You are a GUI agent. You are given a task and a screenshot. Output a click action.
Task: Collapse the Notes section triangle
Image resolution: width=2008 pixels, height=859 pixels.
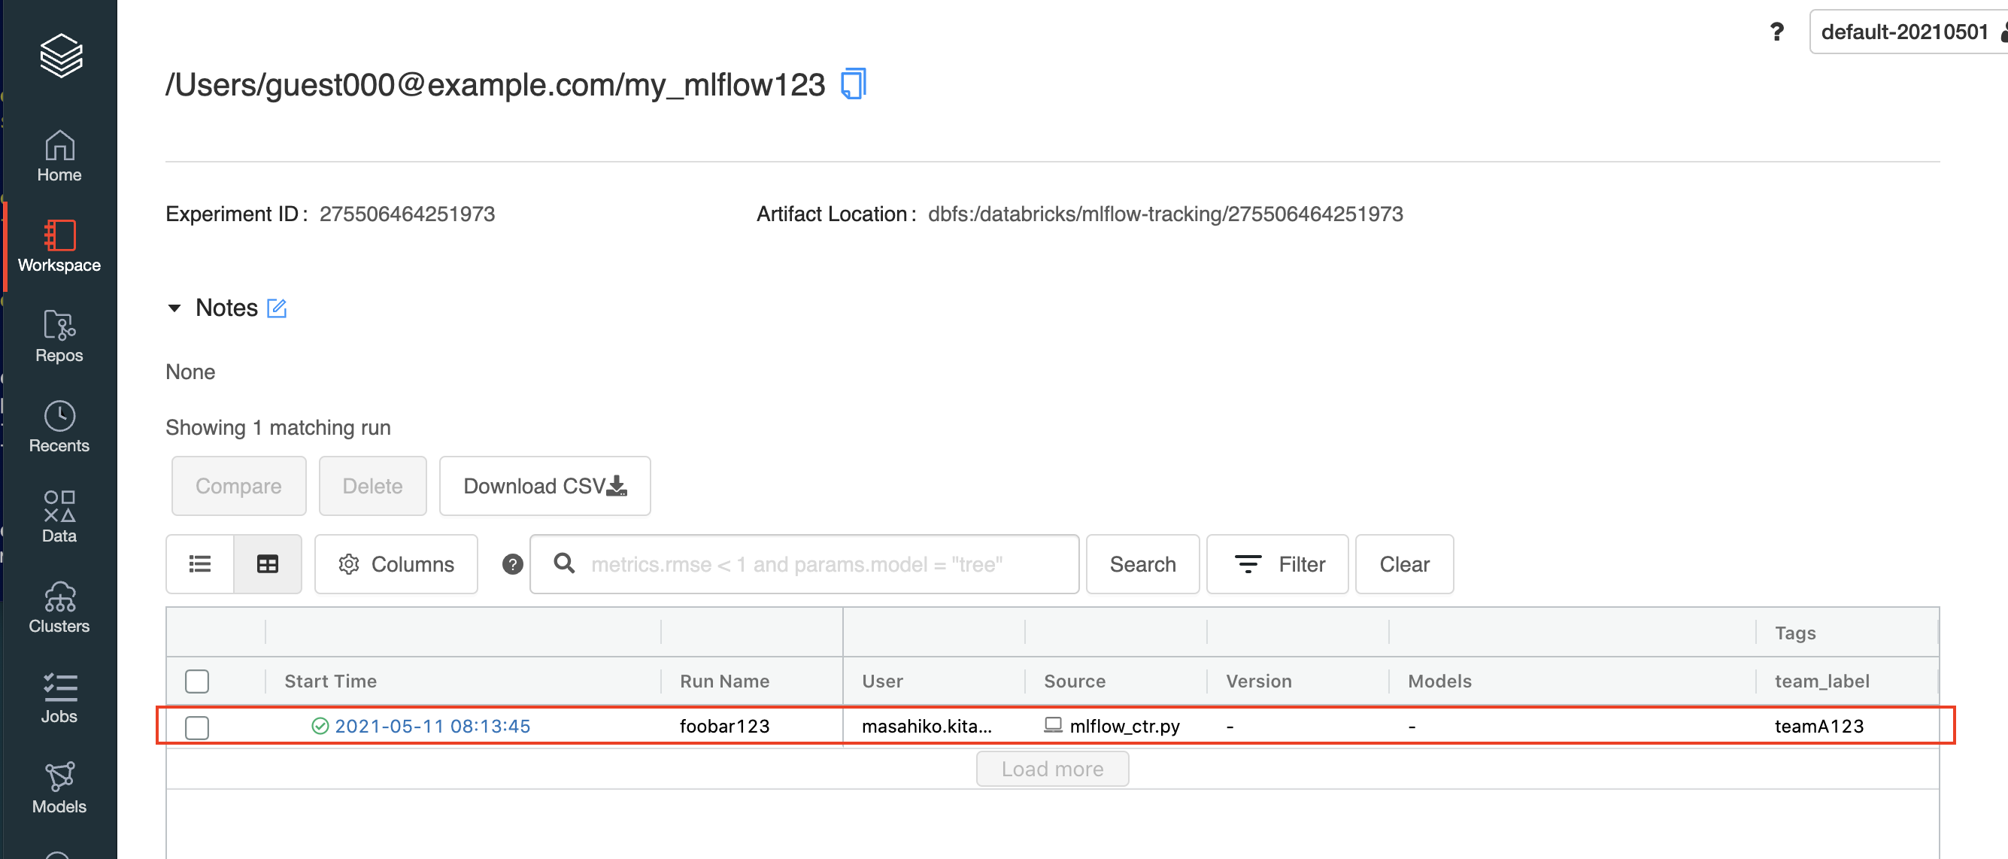click(174, 308)
